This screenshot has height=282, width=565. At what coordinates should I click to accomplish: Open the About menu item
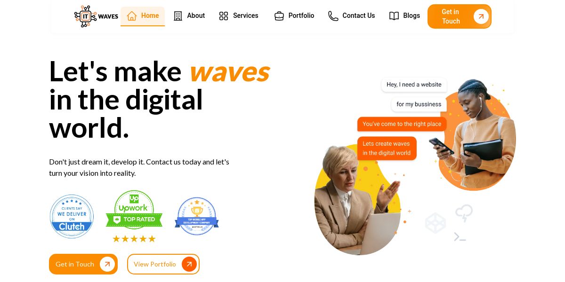[189, 16]
